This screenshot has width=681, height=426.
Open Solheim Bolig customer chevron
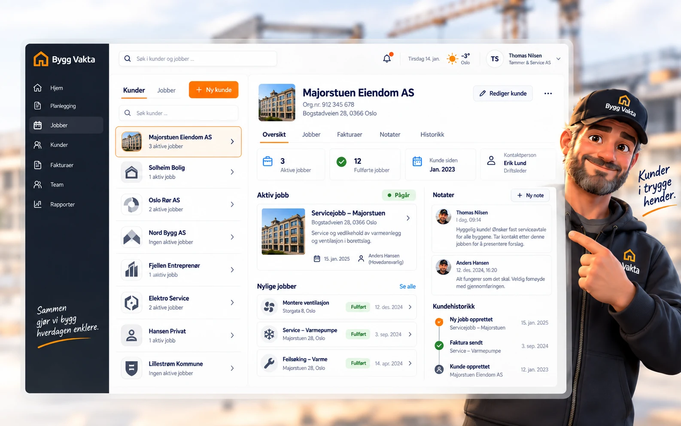tap(232, 172)
